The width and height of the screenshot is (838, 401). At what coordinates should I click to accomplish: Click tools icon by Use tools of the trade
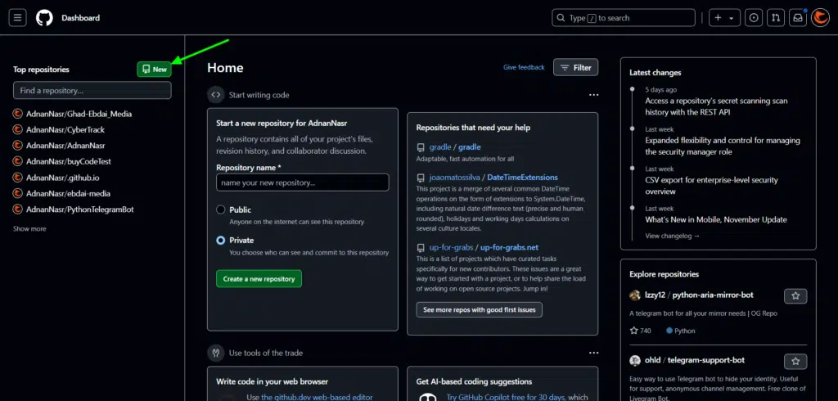216,353
